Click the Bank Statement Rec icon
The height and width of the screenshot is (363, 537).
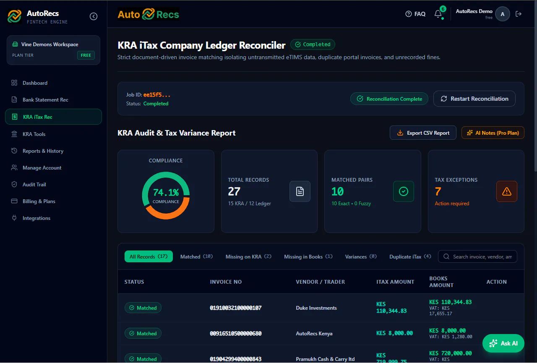click(x=14, y=100)
